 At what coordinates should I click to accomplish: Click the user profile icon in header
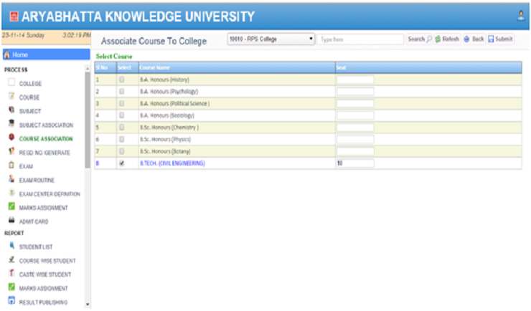pyautogui.click(x=521, y=15)
